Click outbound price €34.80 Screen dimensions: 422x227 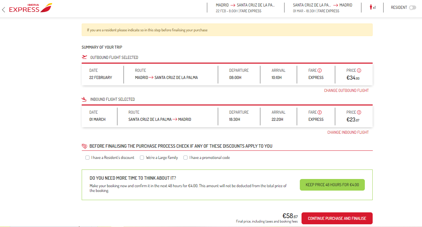(x=353, y=78)
